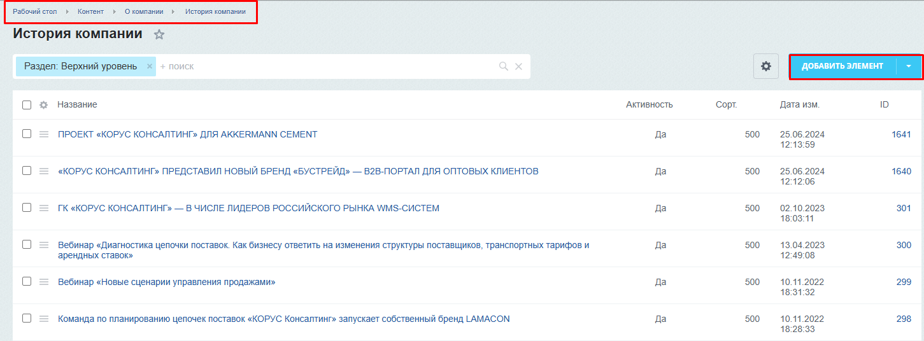Click the 'Добавить элемент' button

pos(842,66)
